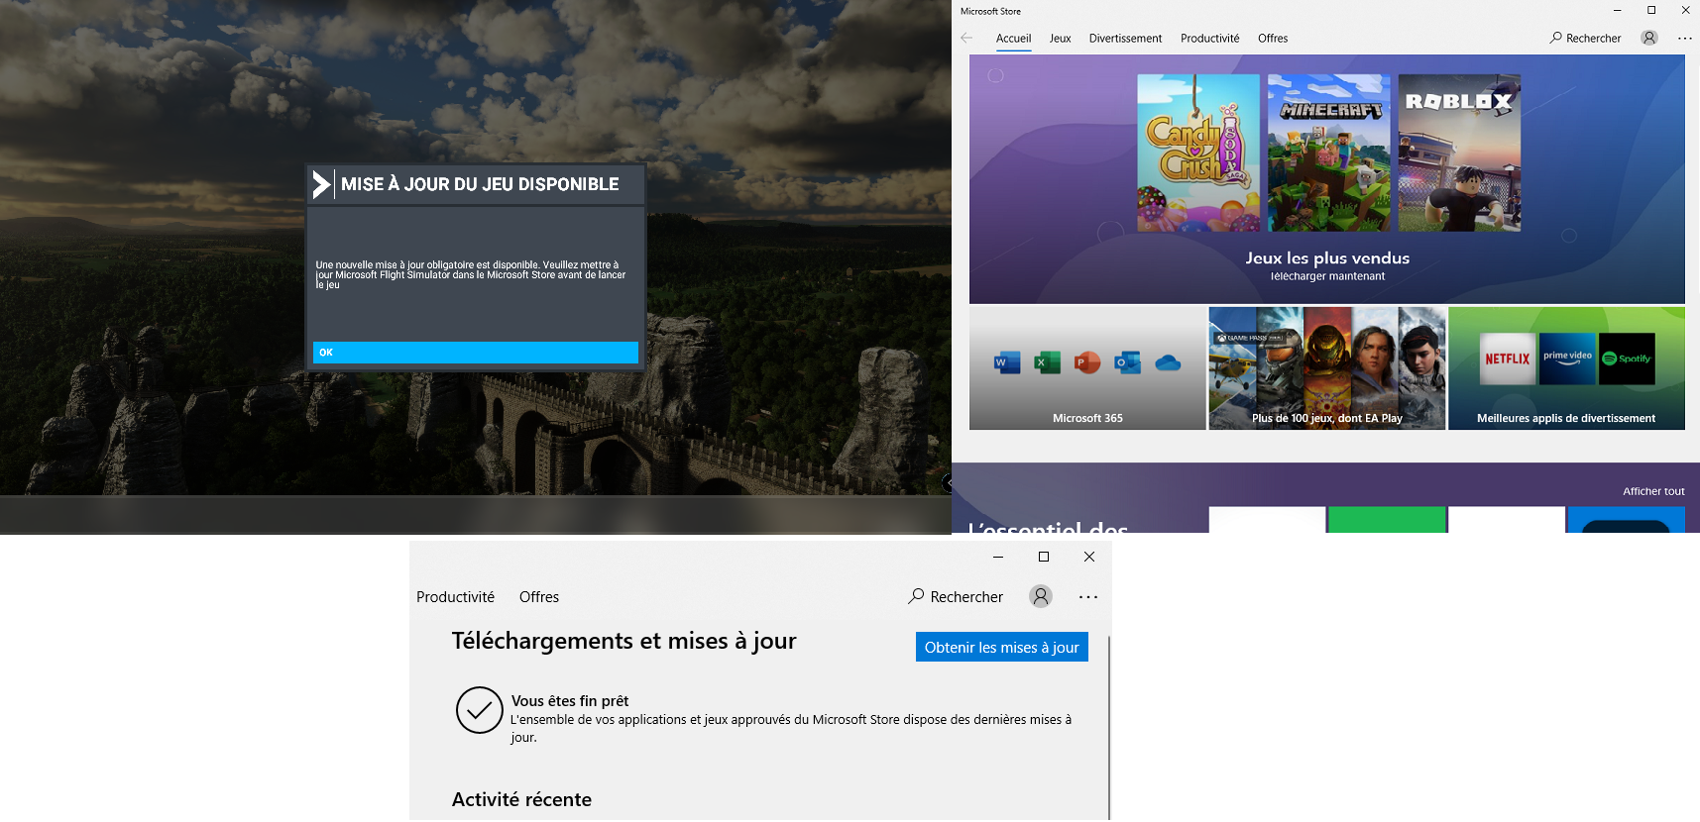1700x822 pixels.
Task: Close the Téléchargements et mises à jour window
Action: (1089, 557)
